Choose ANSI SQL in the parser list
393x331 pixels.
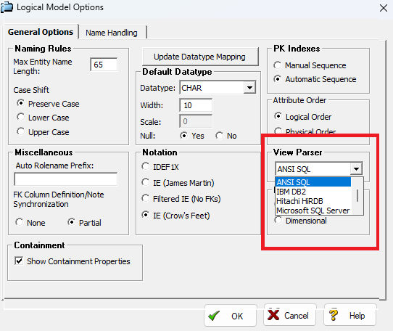click(x=313, y=182)
